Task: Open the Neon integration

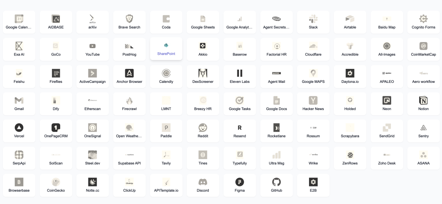Action: tap(387, 104)
